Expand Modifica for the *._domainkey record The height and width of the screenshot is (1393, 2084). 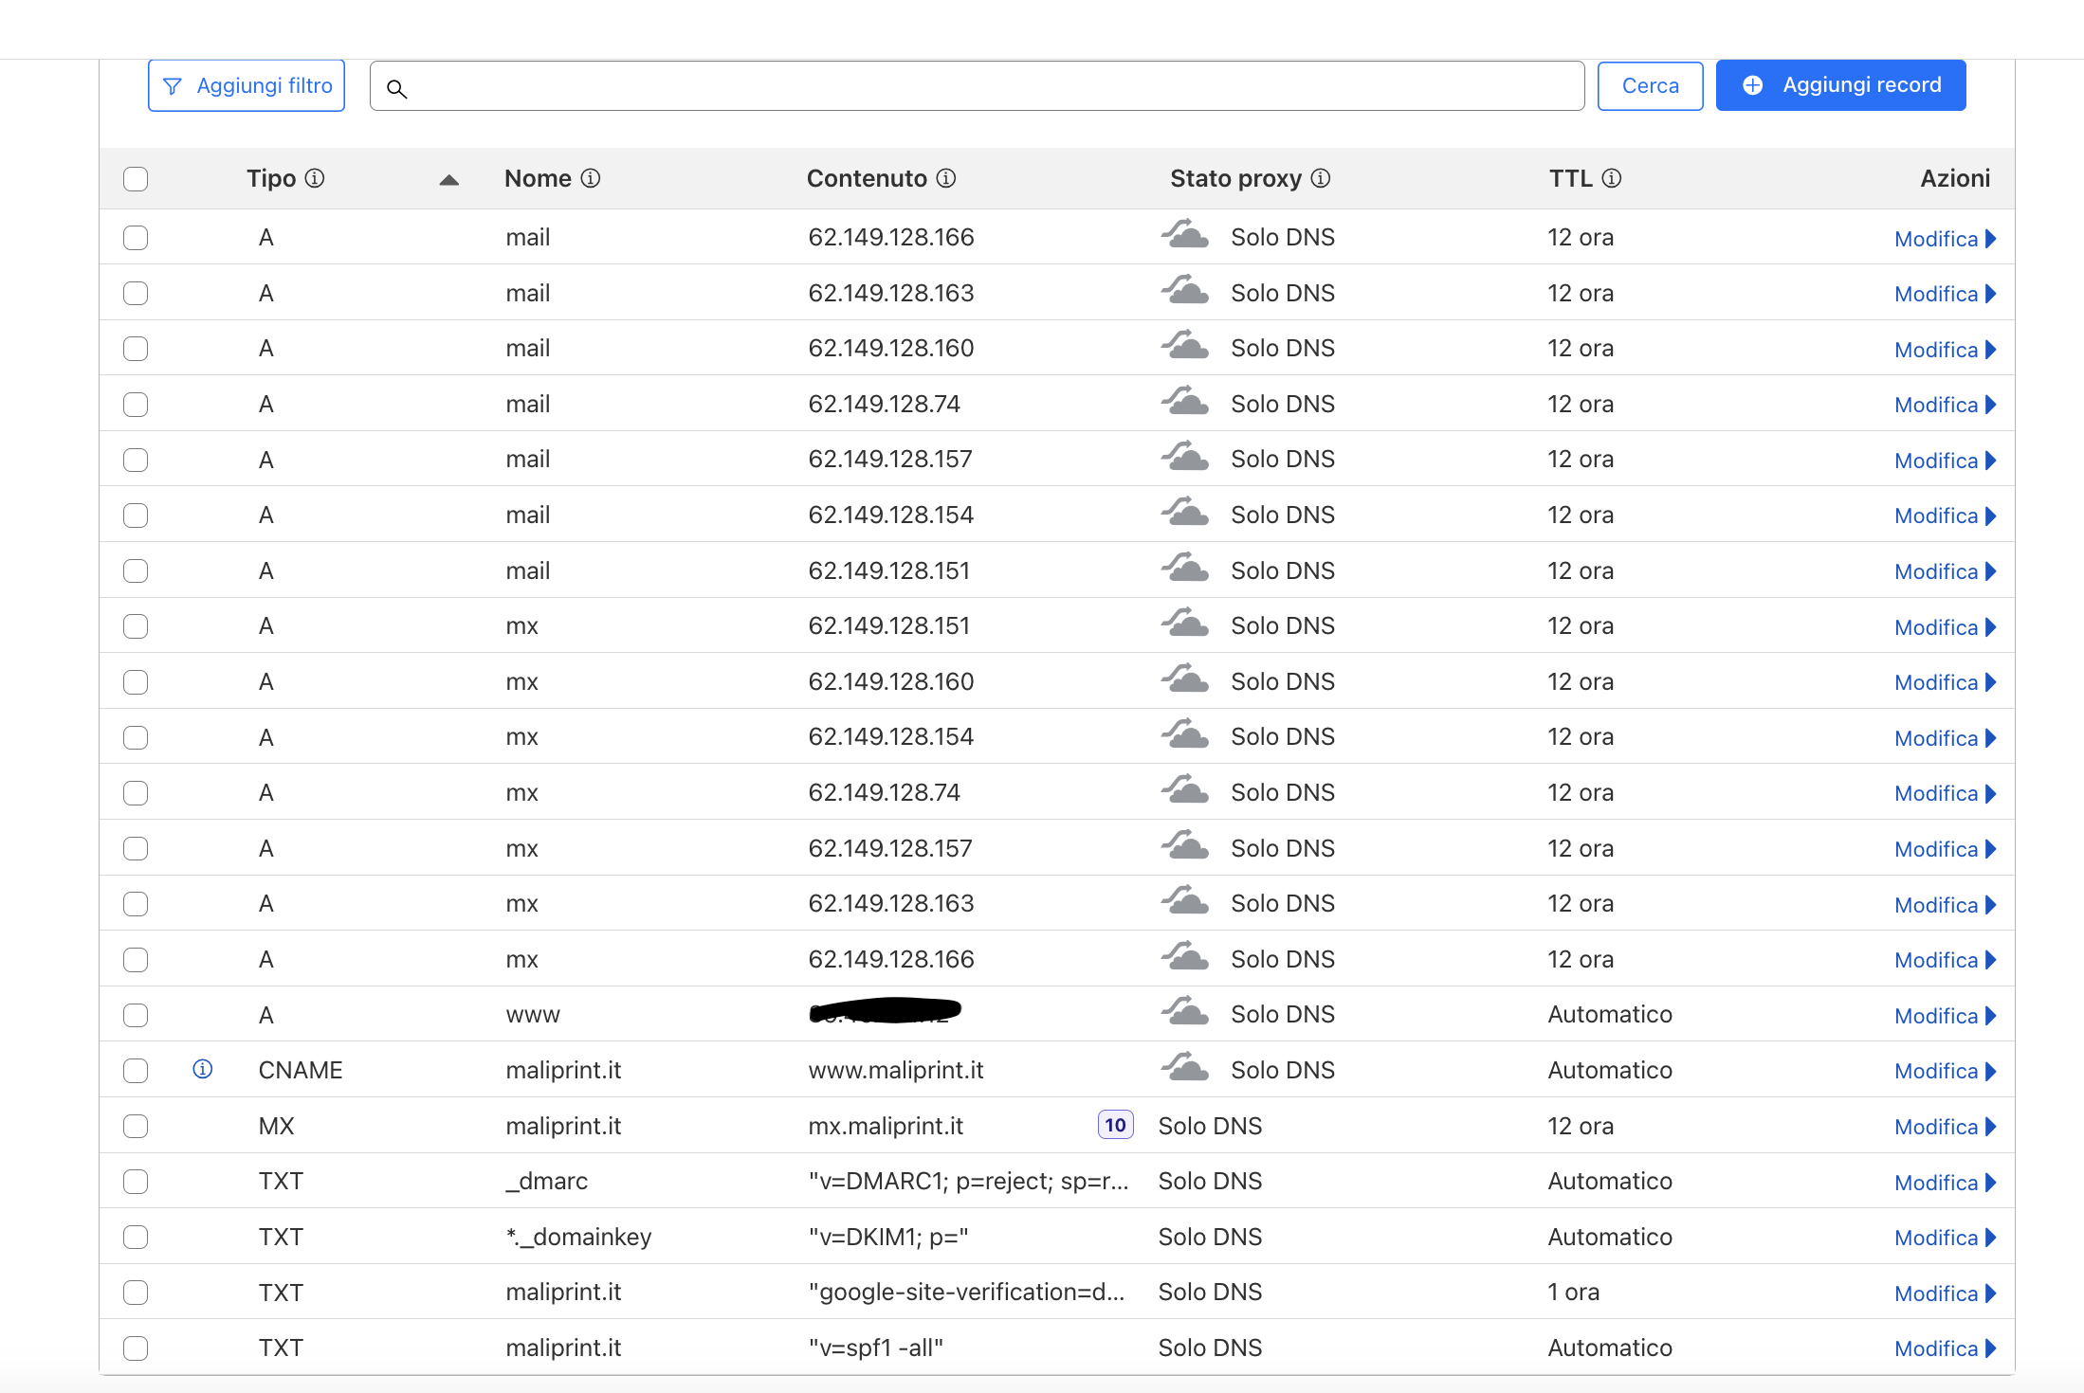(x=1945, y=1238)
